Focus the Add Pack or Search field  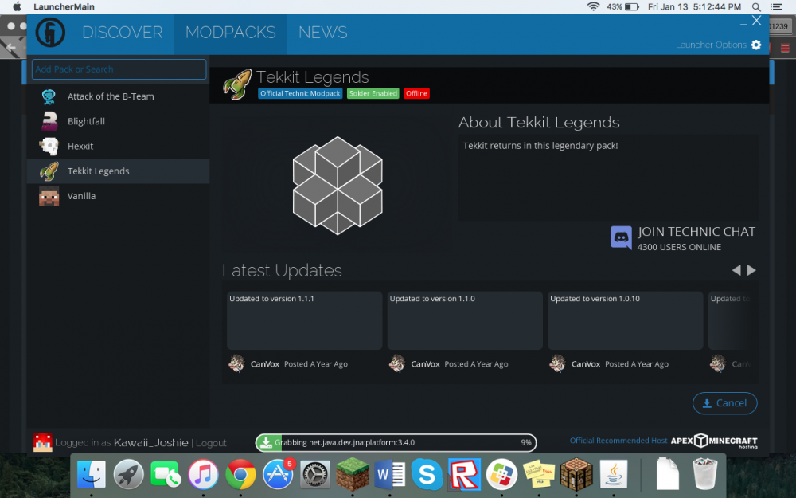tap(119, 69)
